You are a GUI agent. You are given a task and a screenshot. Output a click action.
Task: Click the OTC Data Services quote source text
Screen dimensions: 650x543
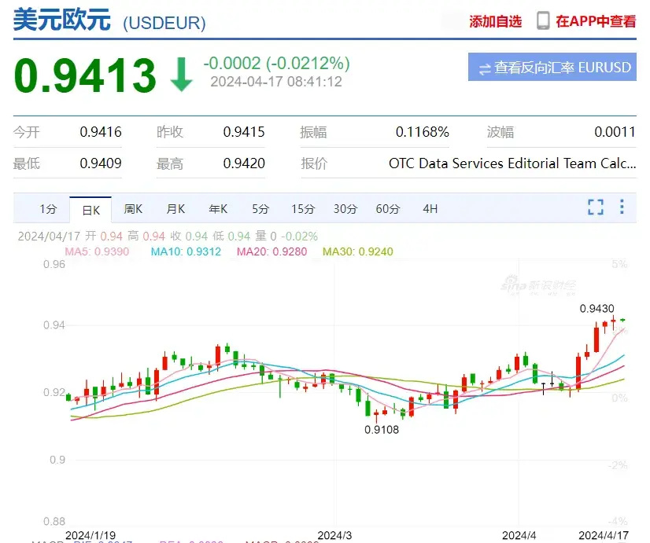coord(512,163)
